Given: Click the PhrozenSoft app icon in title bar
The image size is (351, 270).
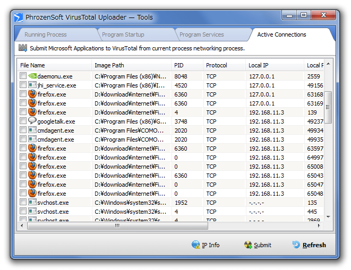Looking at the screenshot, I should pyautogui.click(x=19, y=18).
